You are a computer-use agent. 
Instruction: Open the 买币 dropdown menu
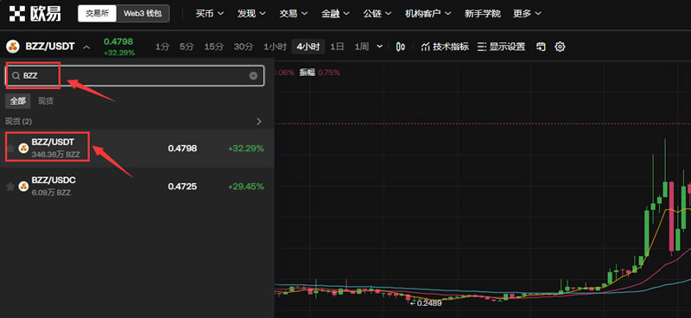(x=209, y=14)
